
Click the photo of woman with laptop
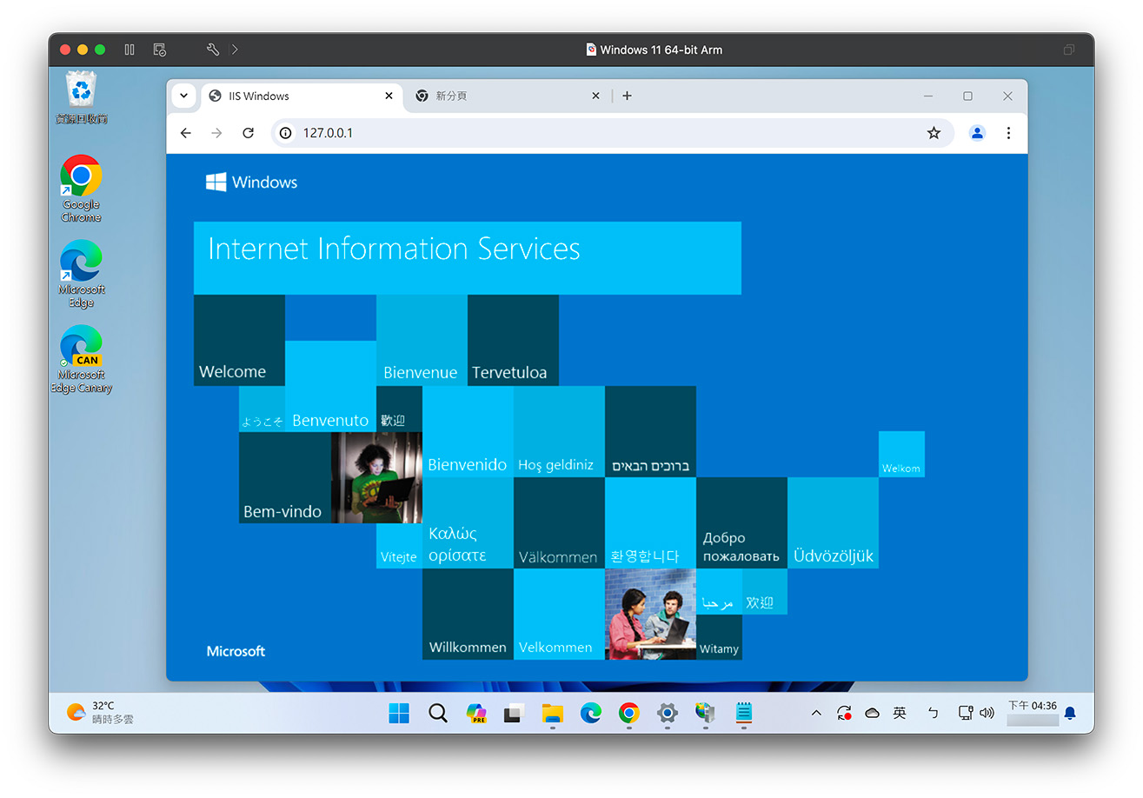click(376, 477)
